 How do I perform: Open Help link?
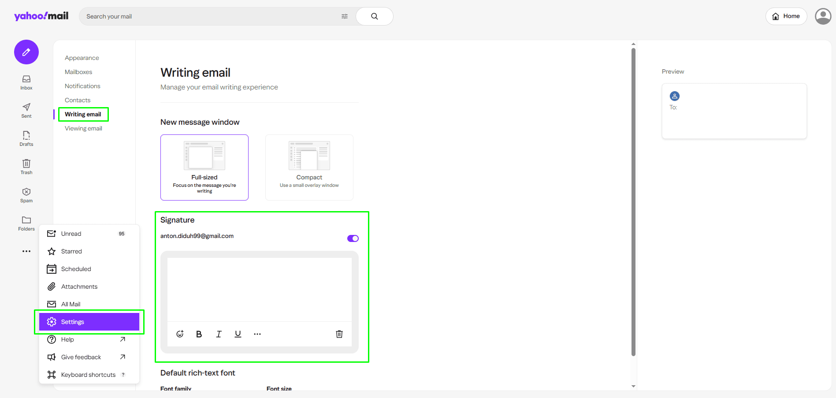(x=89, y=339)
